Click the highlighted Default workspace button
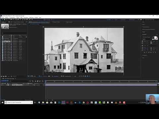This screenshot has width=159, height=119. [109, 20]
